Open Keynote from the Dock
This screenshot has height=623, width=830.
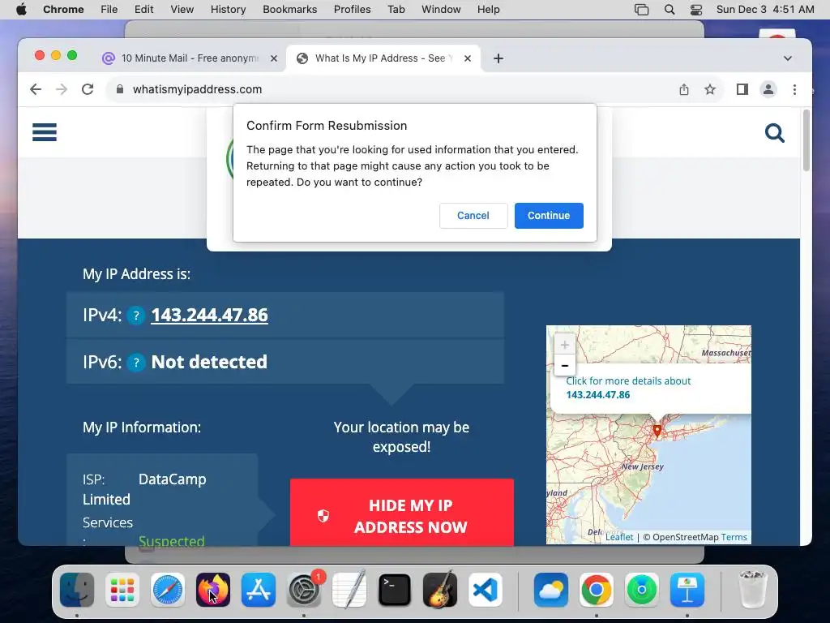(x=687, y=590)
